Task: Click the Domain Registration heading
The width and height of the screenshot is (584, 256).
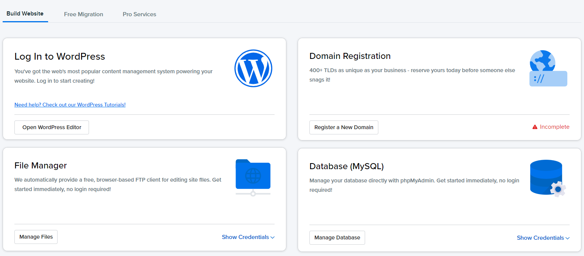Action: click(350, 56)
